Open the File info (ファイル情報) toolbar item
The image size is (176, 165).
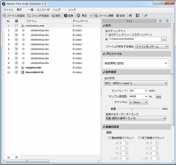click(x=104, y=16)
